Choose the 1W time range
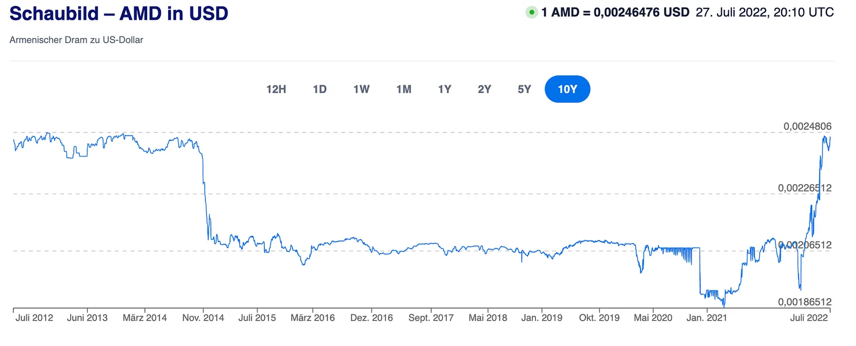The width and height of the screenshot is (856, 346). (362, 89)
